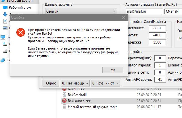The width and height of the screenshot is (182, 118).
Task: Open the RakLaunch.exe file icon
Action: (x=64, y=101)
